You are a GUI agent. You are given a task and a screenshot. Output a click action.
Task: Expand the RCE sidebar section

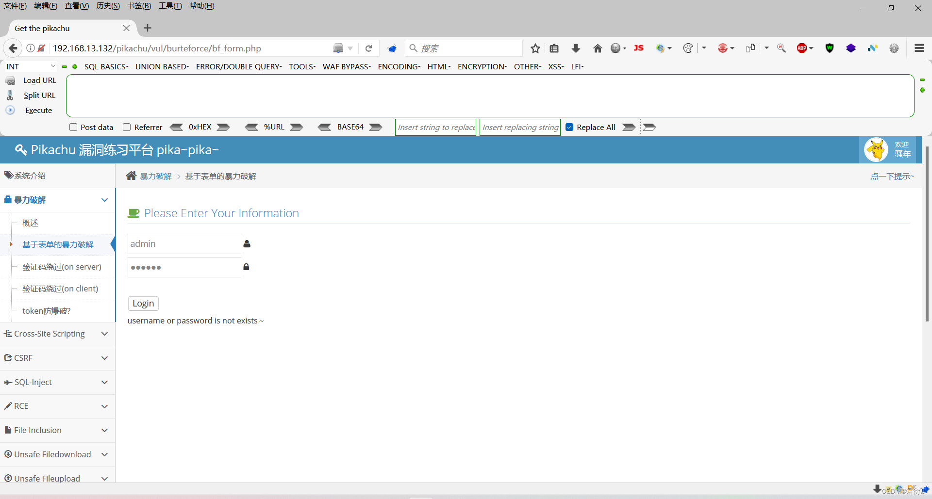point(57,406)
